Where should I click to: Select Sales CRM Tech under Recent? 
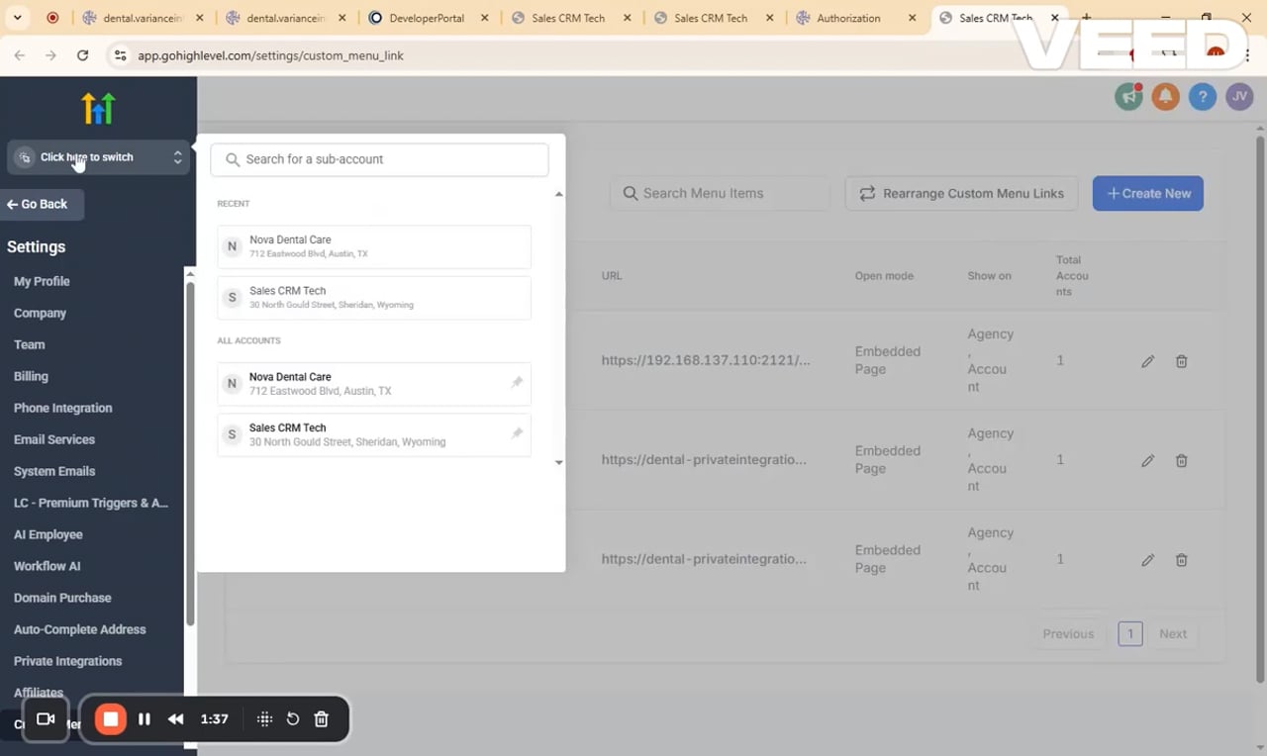pyautogui.click(x=374, y=298)
